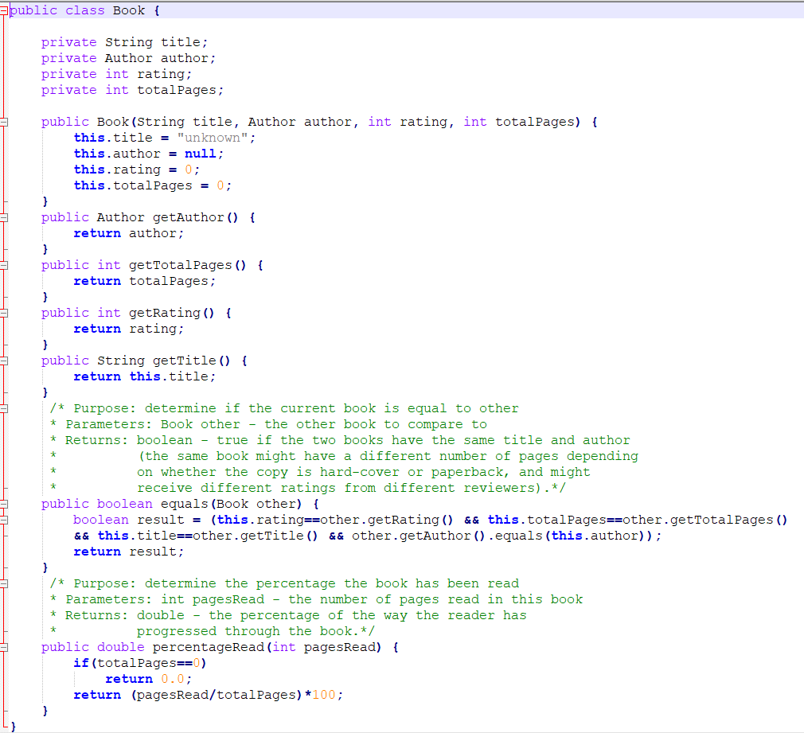Collapse the getRating method fold marker
This screenshot has width=804, height=733.
[x=6, y=312]
